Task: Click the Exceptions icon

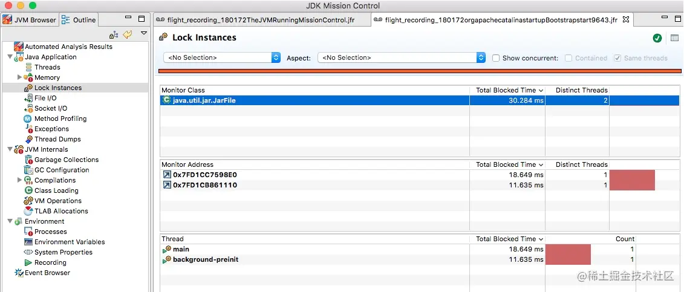Action: tap(28, 129)
